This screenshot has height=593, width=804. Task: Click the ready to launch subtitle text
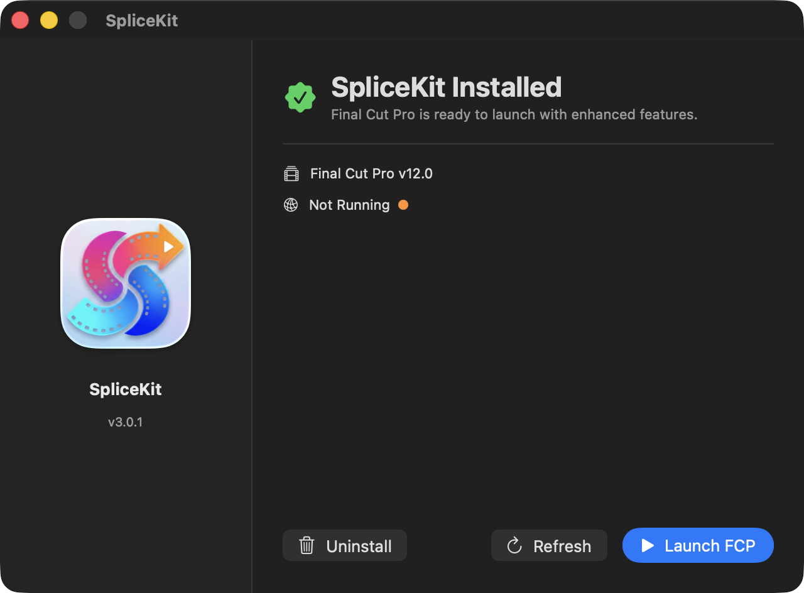(514, 115)
